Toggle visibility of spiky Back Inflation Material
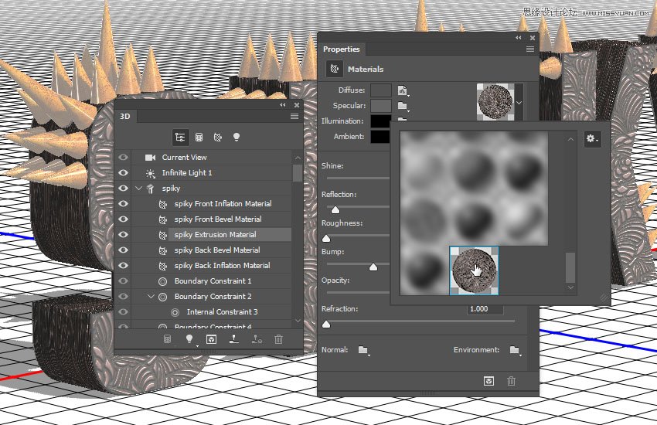 click(x=123, y=266)
